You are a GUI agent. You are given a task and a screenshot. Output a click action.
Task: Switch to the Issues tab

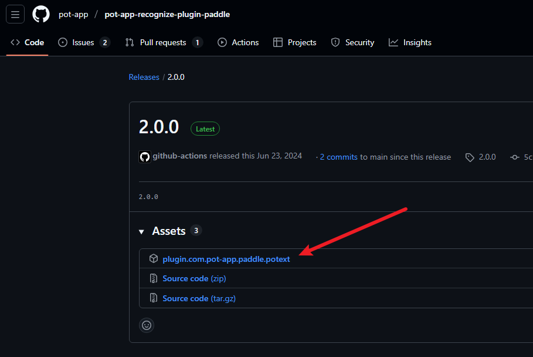click(x=84, y=42)
